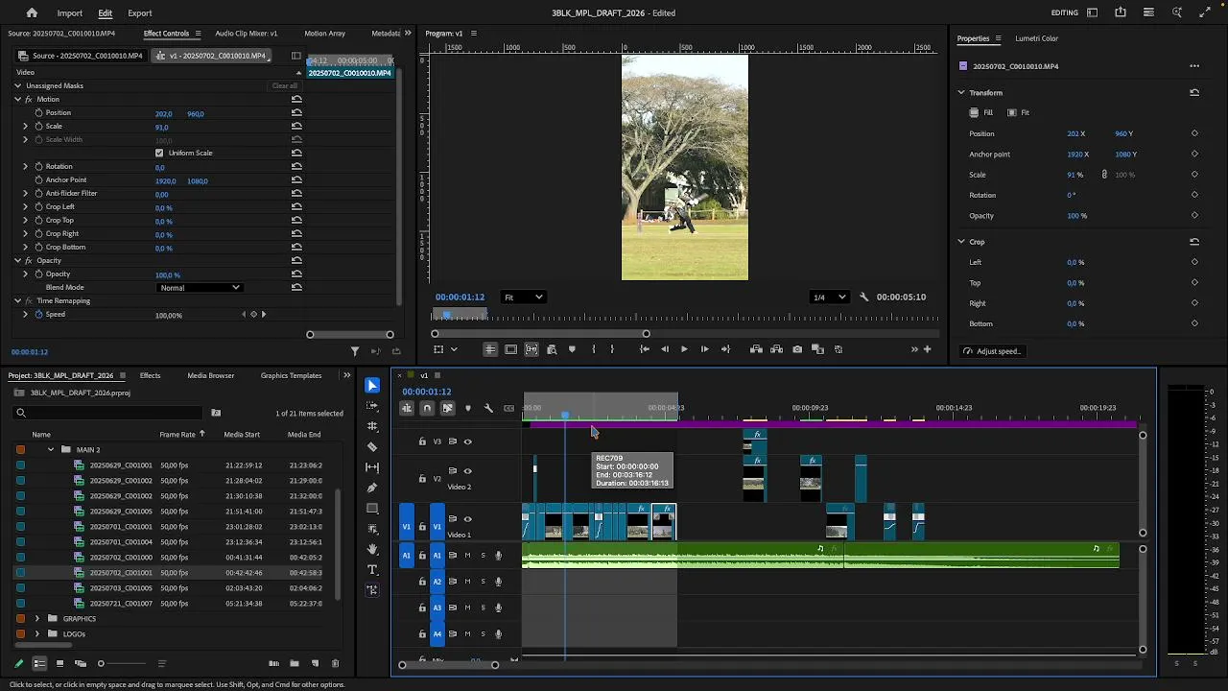Viewport: 1228px width, 691px height.
Task: Open the Media Browser tab
Action: point(210,375)
